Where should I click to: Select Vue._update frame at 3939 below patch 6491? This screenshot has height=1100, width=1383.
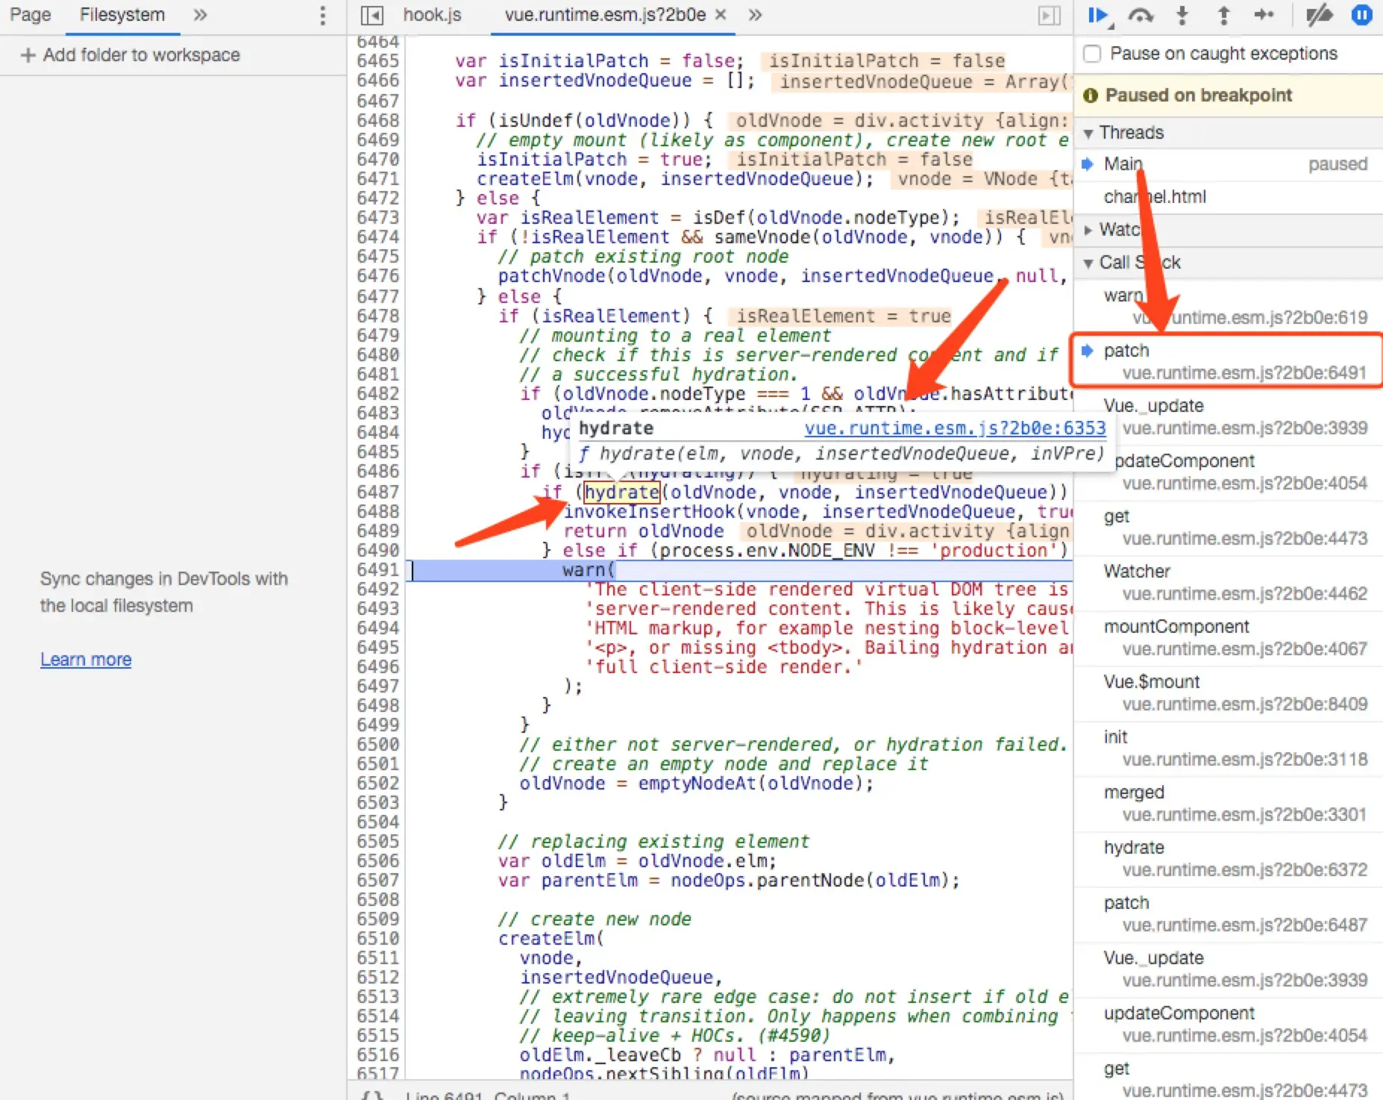coord(1228,416)
